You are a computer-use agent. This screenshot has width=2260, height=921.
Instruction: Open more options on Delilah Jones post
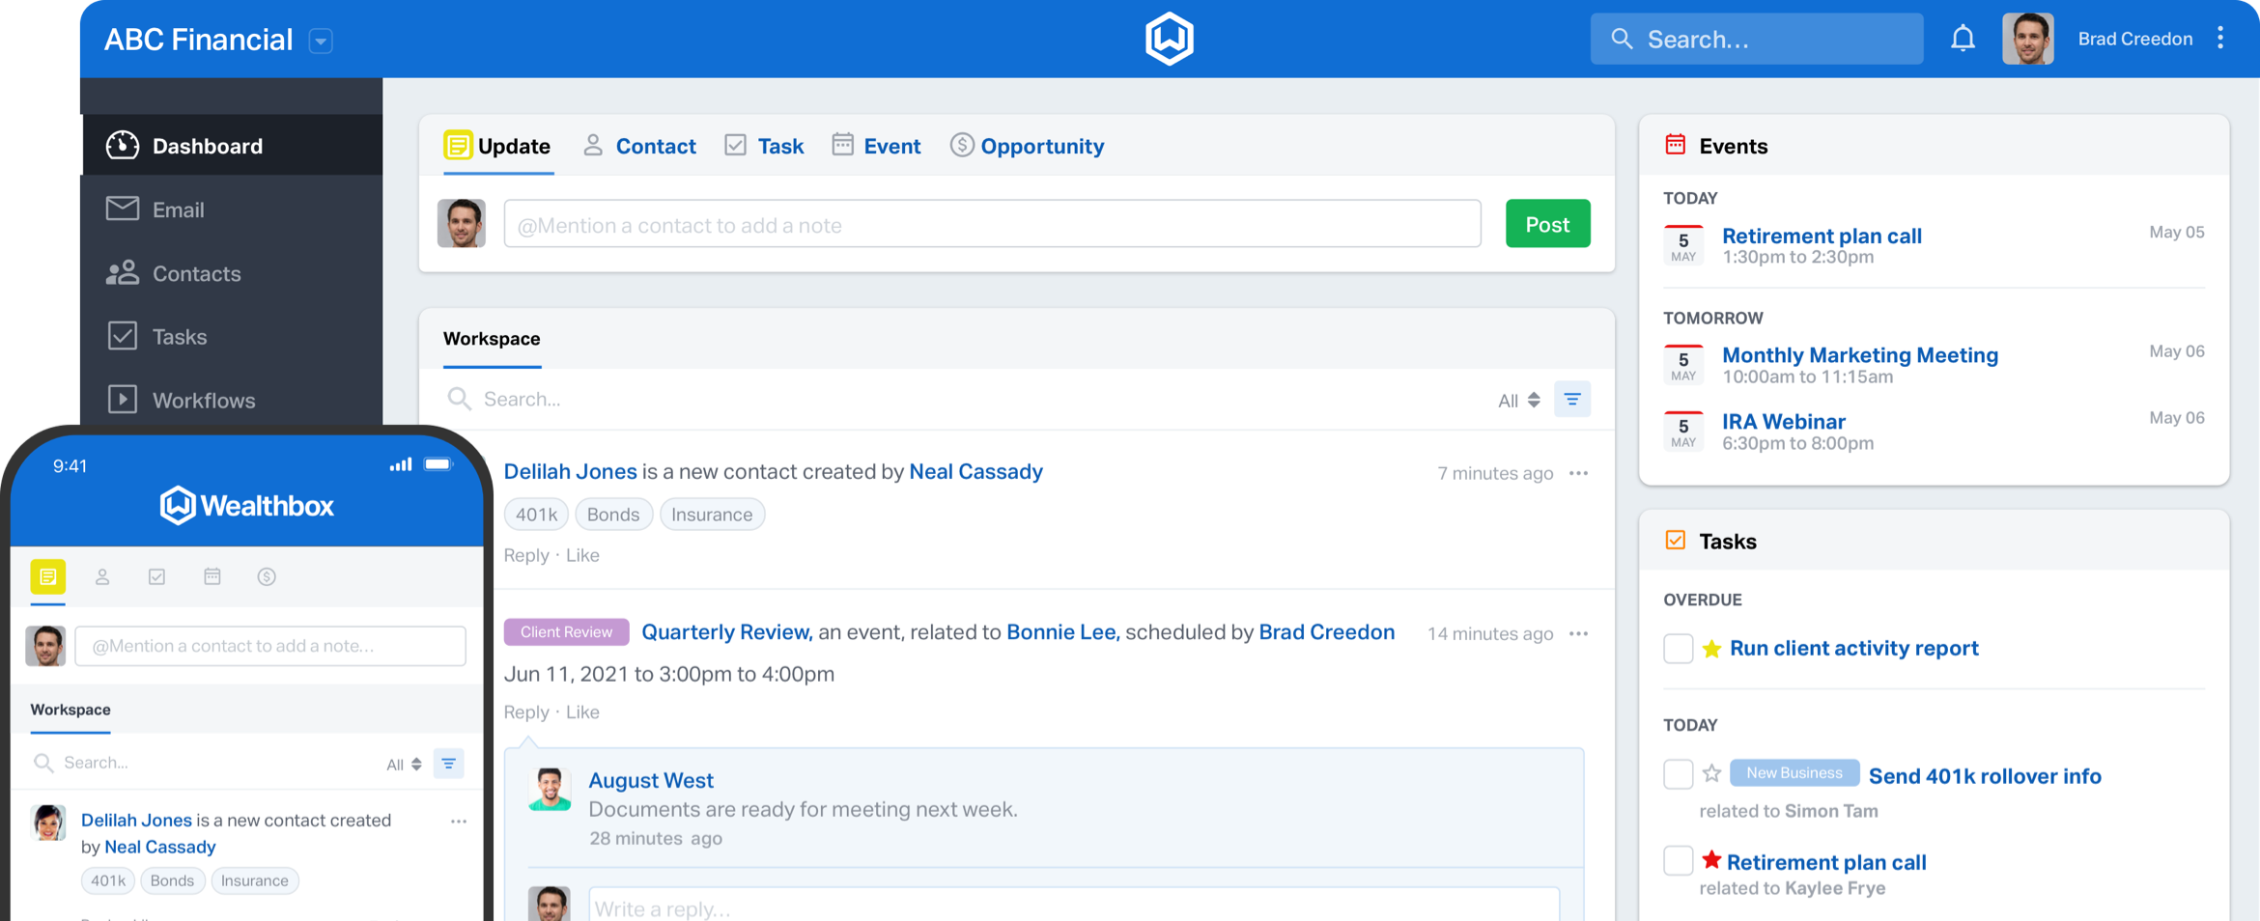(x=1578, y=473)
